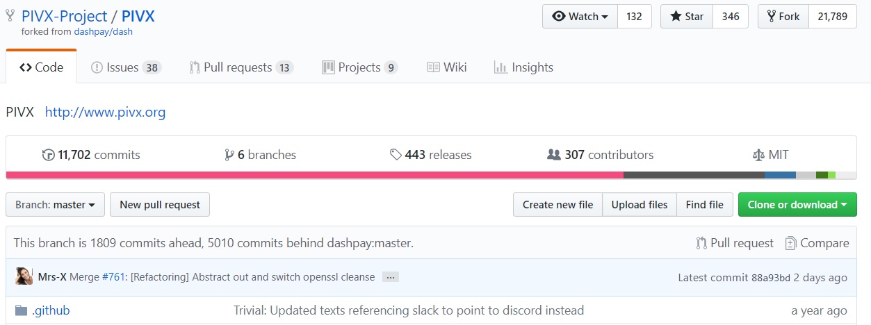This screenshot has height=325, width=871.
Task: View the 132 watchers count
Action: click(634, 17)
